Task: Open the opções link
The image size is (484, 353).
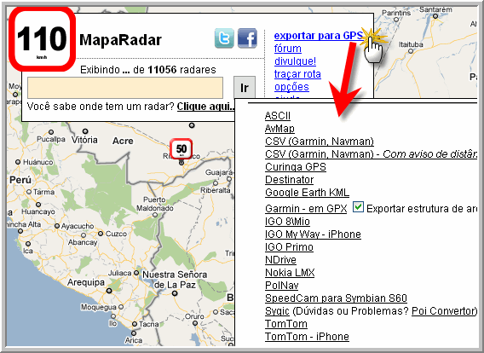Action: tap(291, 87)
